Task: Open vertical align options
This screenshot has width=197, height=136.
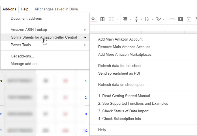Action: point(138,19)
